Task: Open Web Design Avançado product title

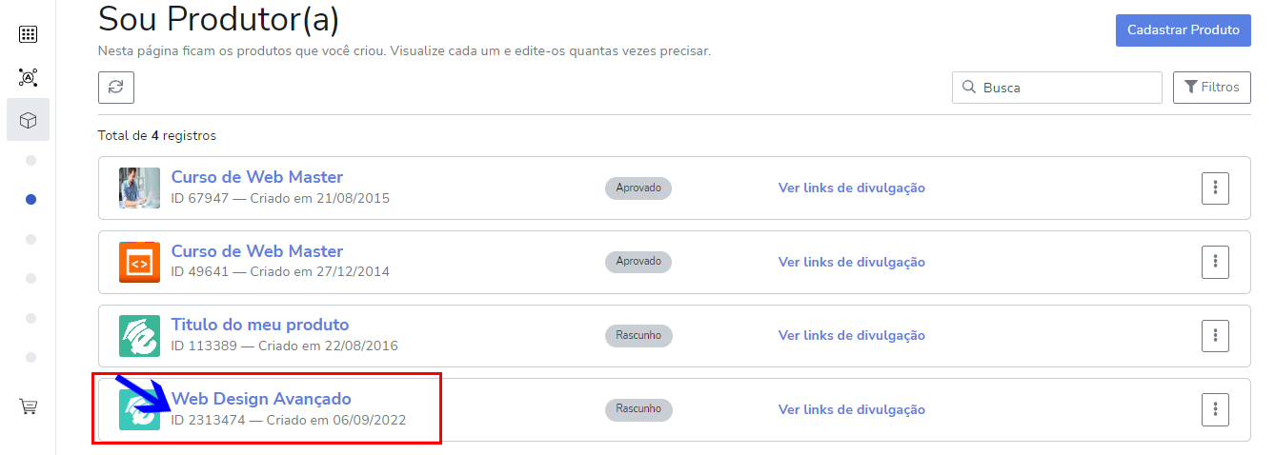Action: [261, 398]
